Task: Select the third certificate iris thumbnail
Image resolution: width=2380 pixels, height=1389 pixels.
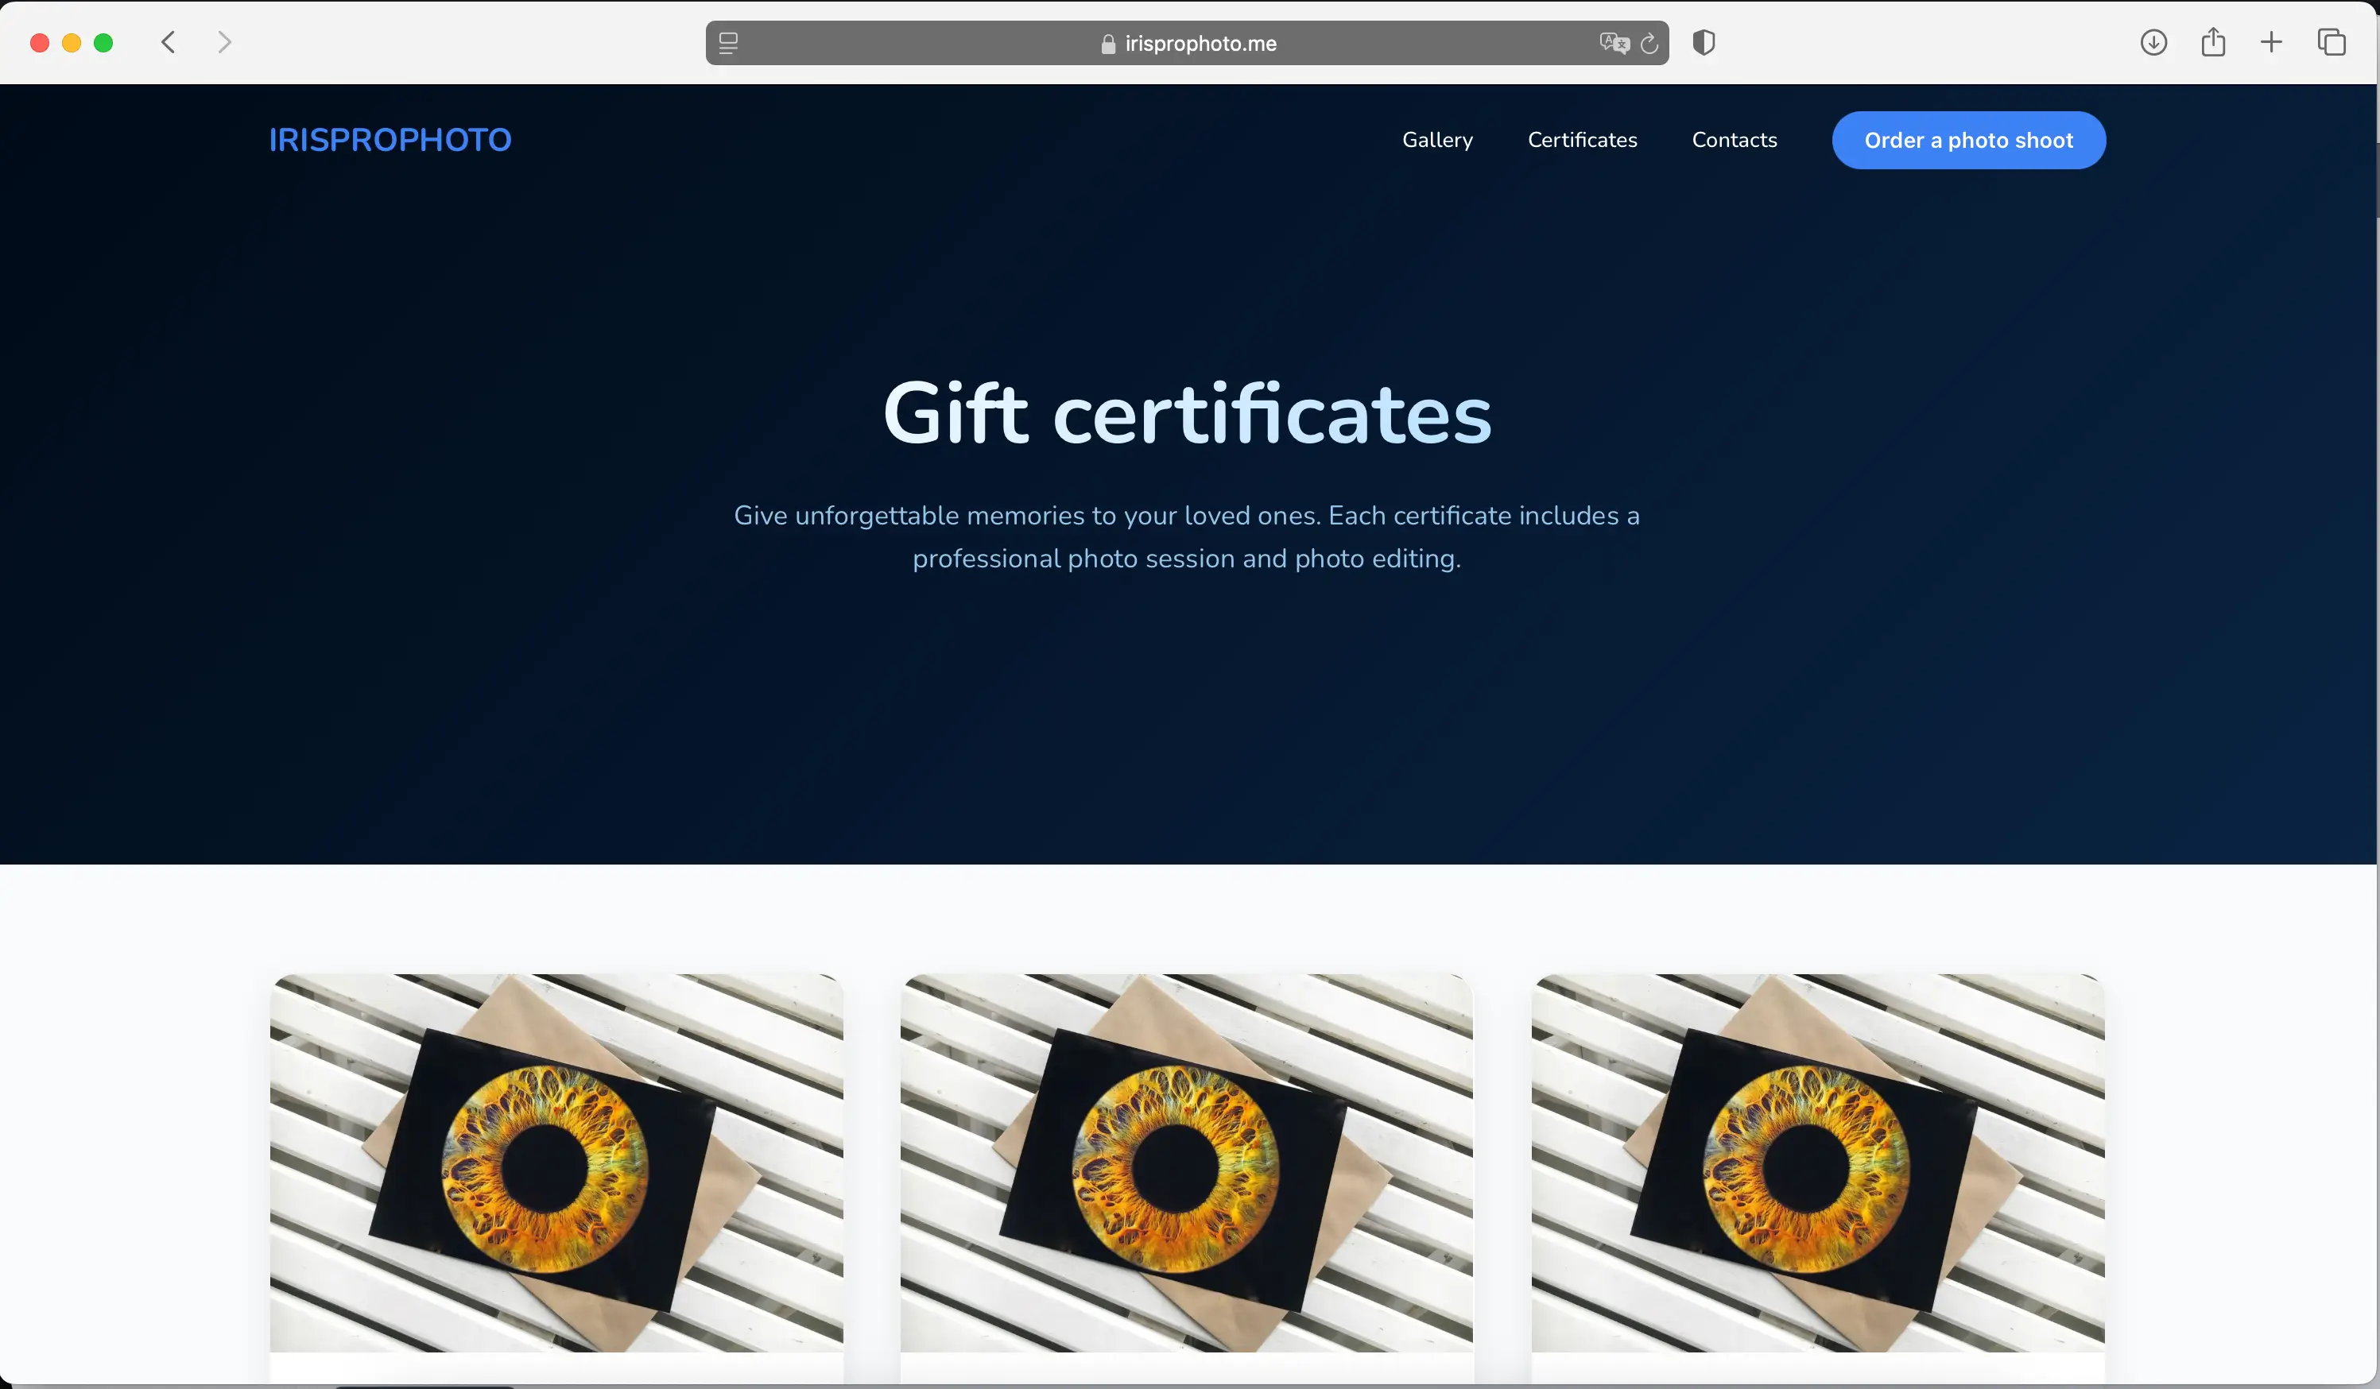Action: tap(1817, 1163)
